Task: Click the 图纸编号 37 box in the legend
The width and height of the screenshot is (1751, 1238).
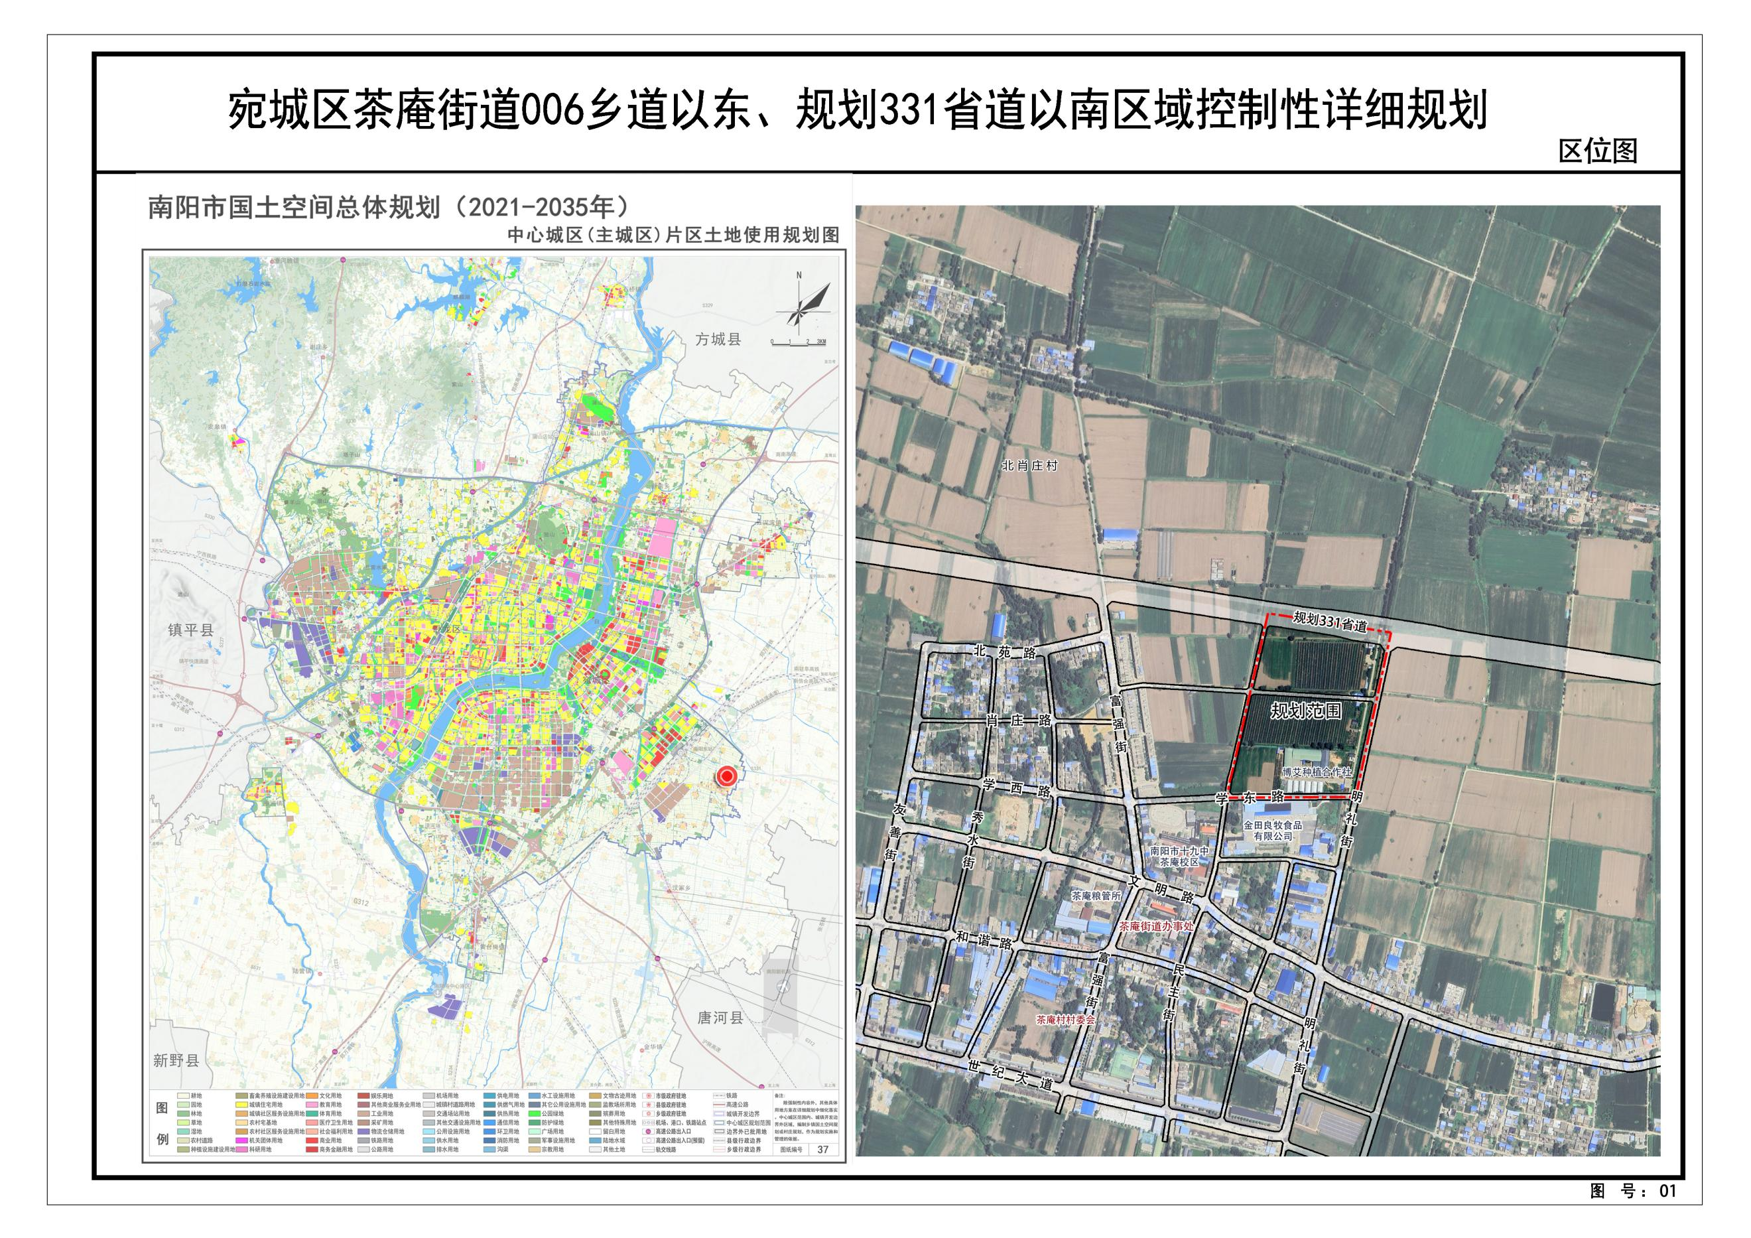Action: (807, 1150)
